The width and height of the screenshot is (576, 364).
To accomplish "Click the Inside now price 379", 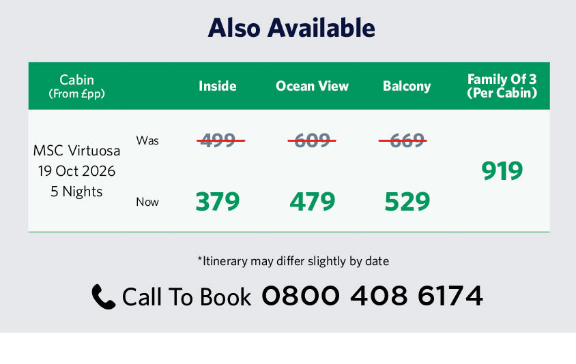I will click(218, 202).
